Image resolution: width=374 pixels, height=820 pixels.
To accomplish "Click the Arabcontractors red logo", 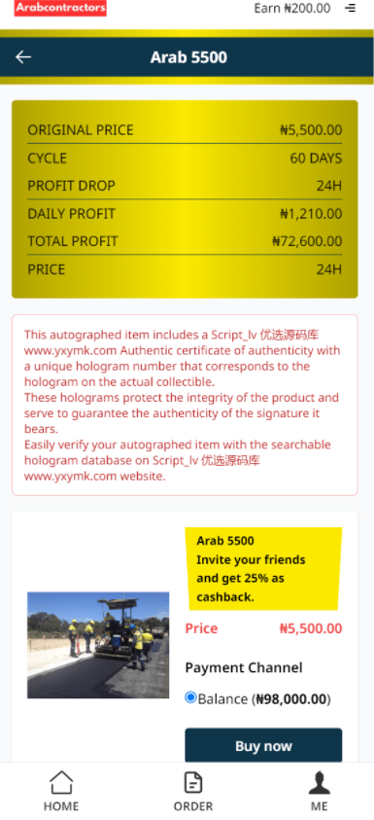I will click(x=60, y=8).
